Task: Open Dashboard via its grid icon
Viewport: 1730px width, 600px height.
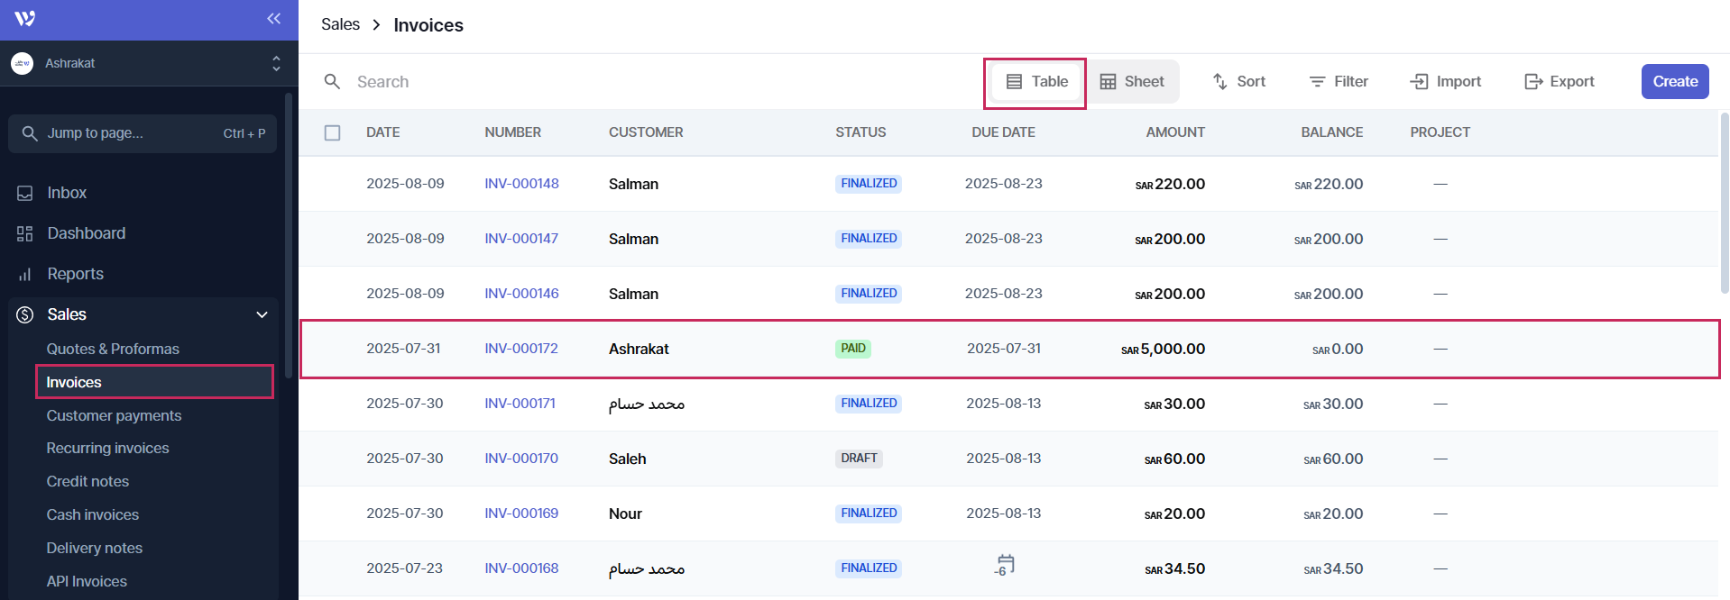Action: (x=25, y=234)
